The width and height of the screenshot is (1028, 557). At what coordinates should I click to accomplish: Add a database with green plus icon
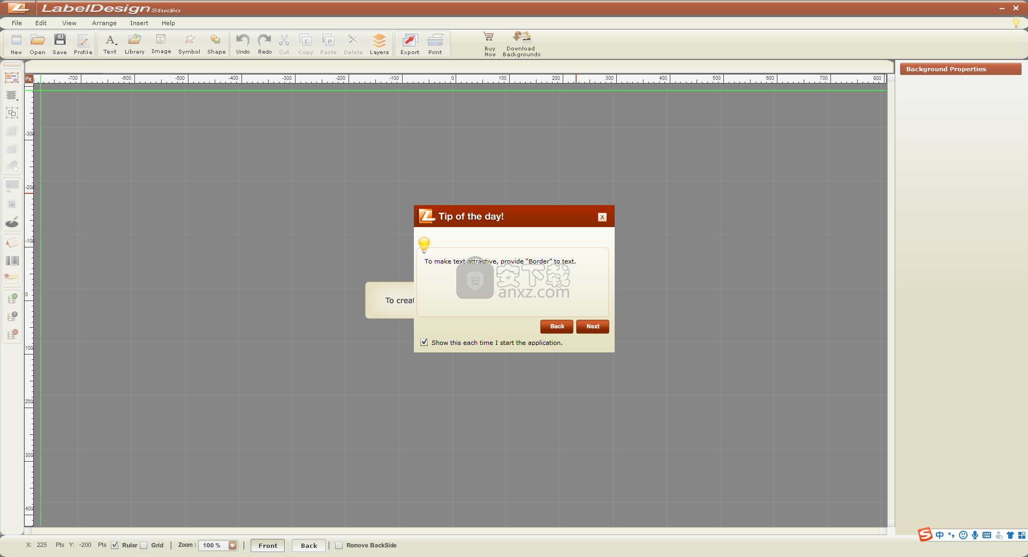[12, 299]
